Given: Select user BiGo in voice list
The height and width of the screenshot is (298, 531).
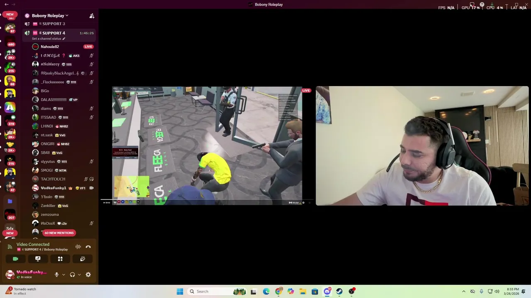Looking at the screenshot, I should (62, 91).
